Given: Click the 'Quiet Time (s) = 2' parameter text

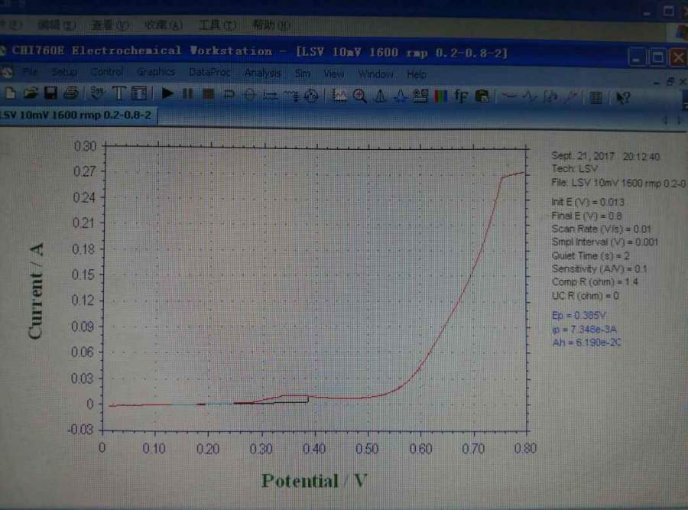Looking at the screenshot, I should coord(590,255).
